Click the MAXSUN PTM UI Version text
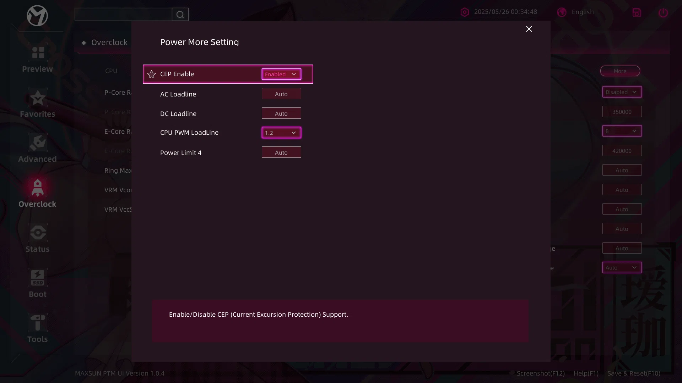This screenshot has height=383, width=682. pyautogui.click(x=120, y=373)
